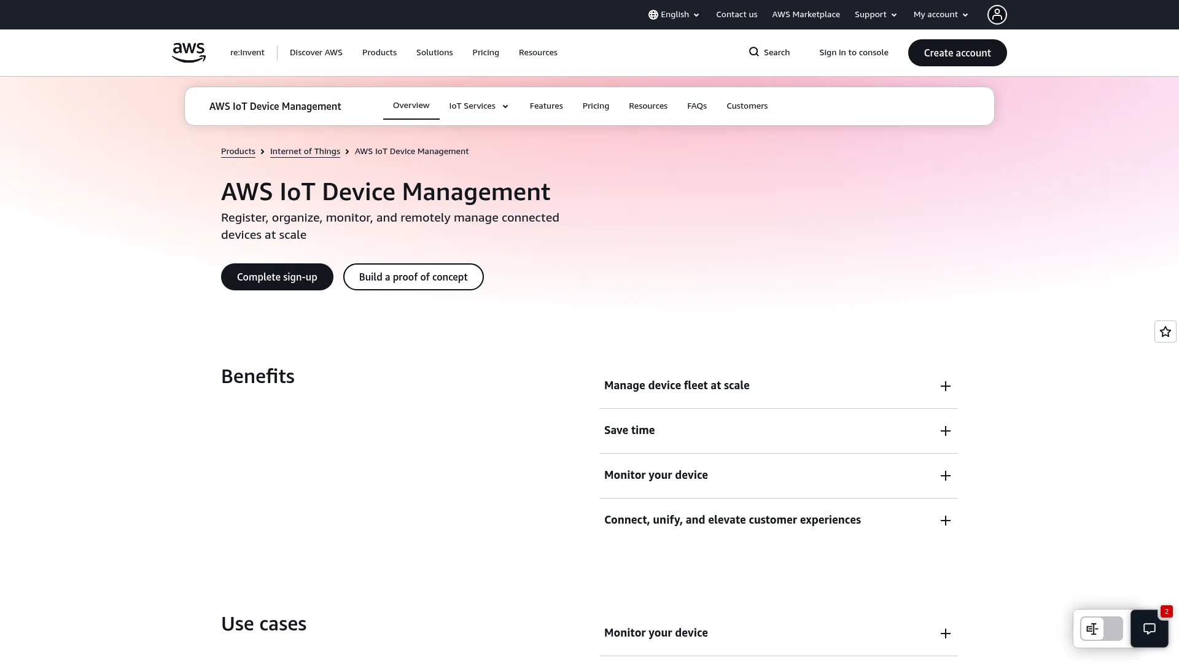Click the Complete sign-up button
This screenshot has width=1179, height=663.
(277, 277)
